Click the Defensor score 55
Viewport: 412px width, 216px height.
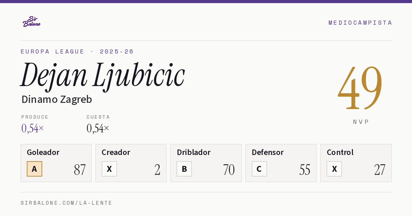pyautogui.click(x=305, y=170)
